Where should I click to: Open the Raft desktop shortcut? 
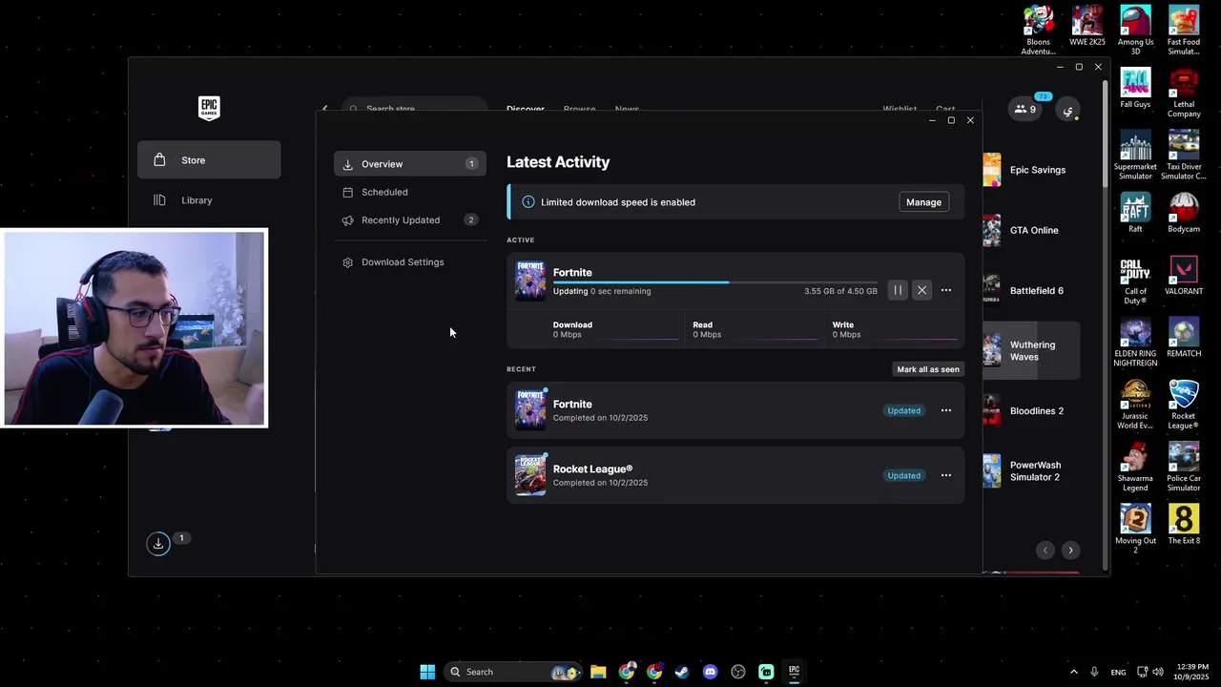(x=1135, y=213)
